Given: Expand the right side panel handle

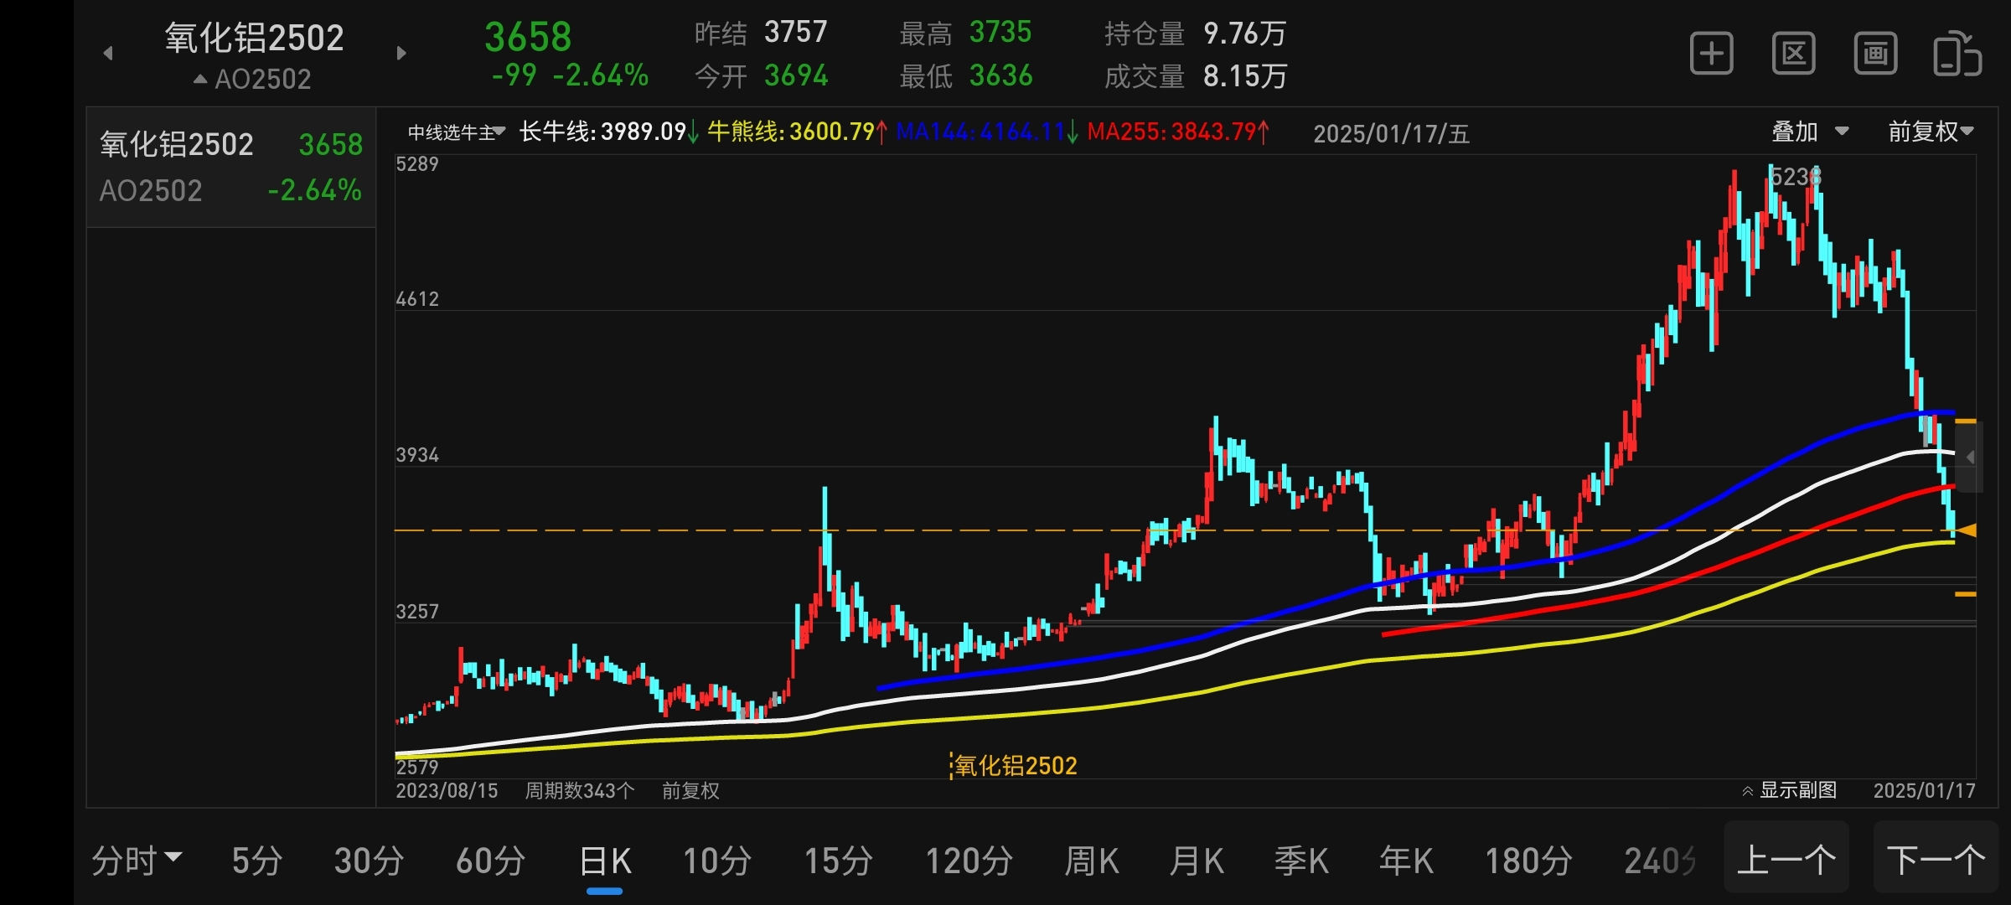Looking at the screenshot, I should [x=1970, y=458].
